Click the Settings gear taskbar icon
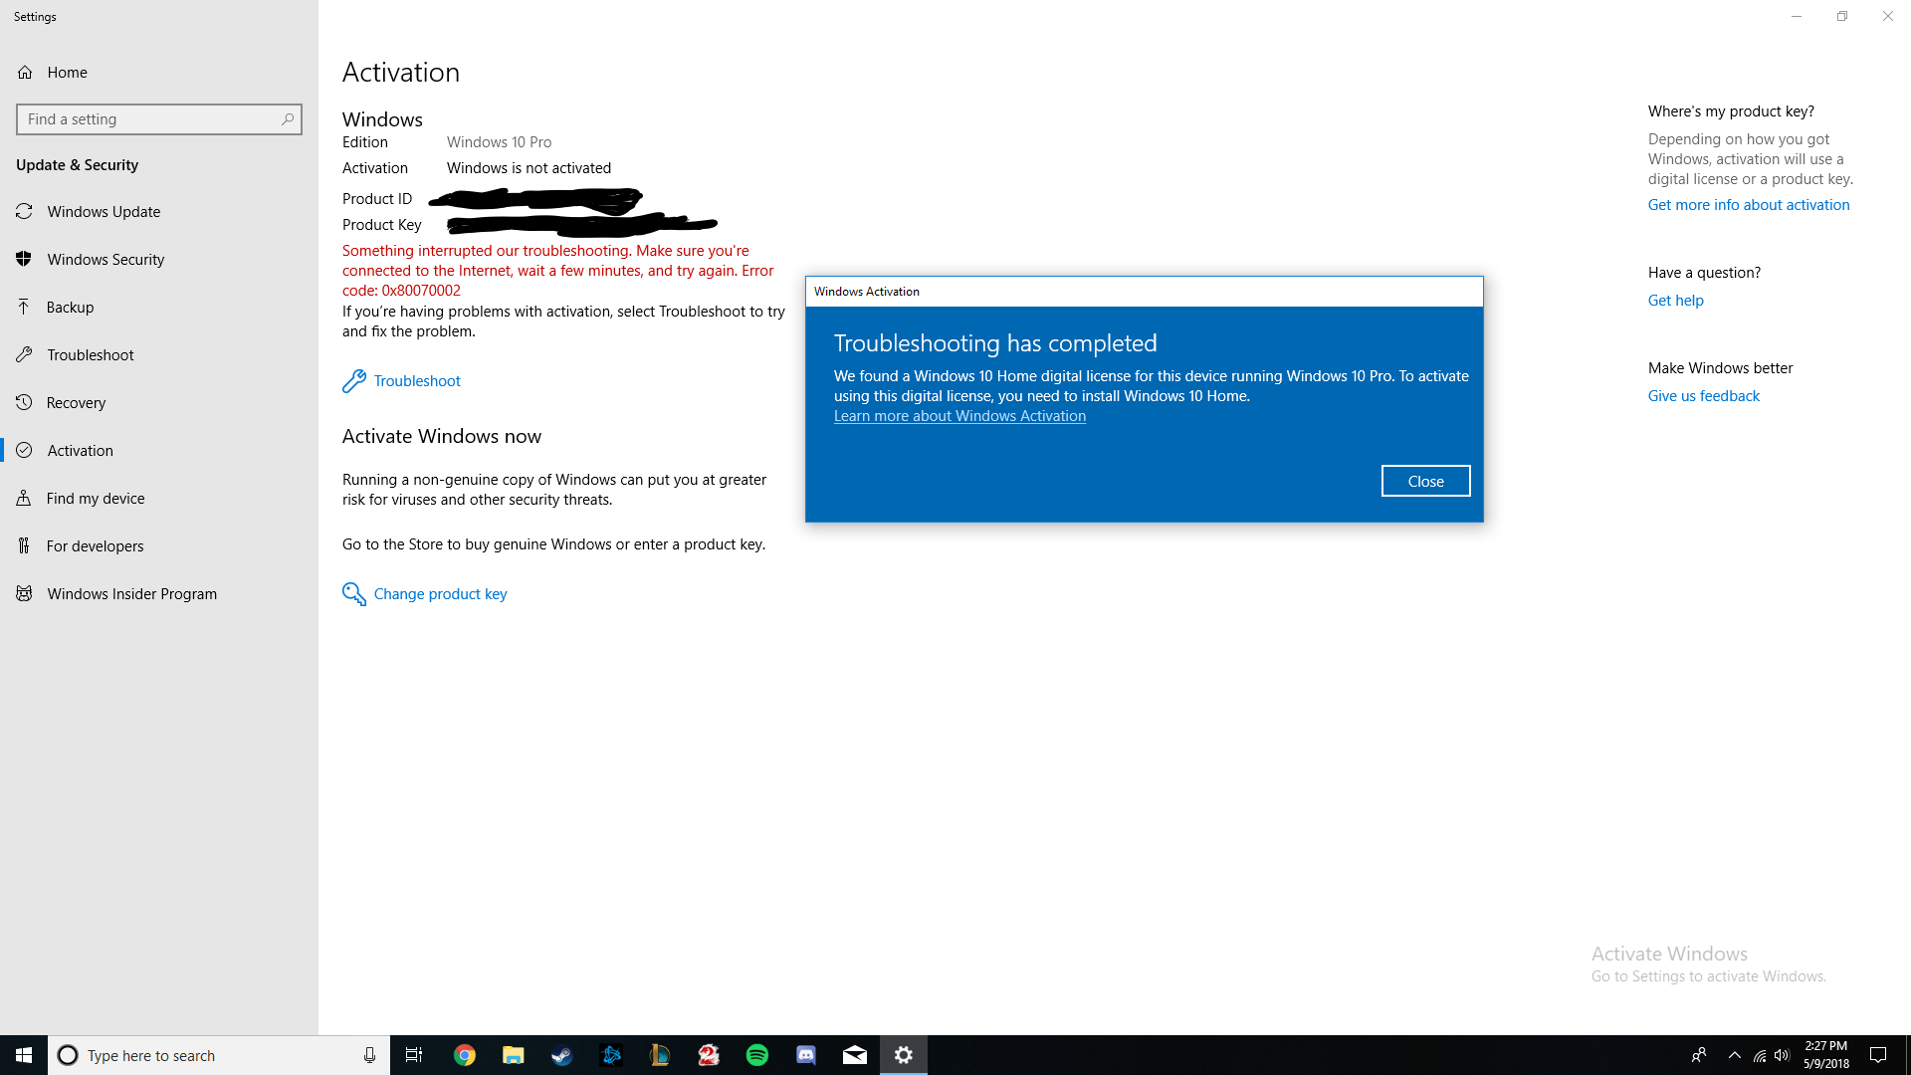Screen dimensions: 1911x1075 [904, 1055]
